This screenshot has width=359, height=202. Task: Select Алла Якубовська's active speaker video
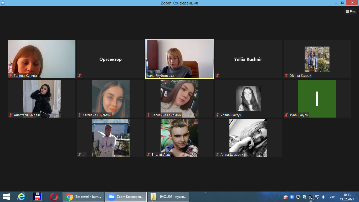pos(179,59)
